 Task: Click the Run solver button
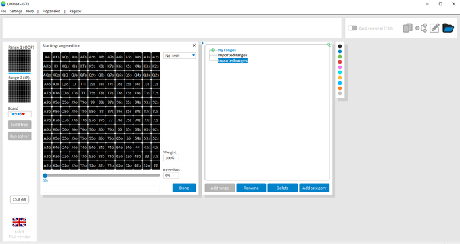(x=19, y=136)
